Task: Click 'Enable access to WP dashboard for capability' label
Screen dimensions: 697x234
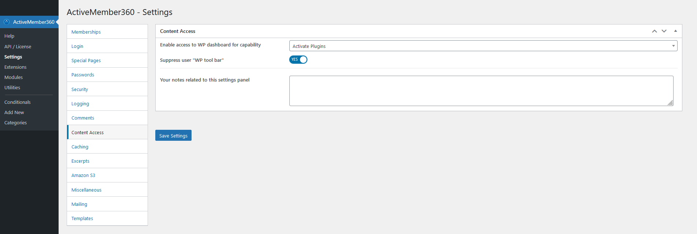Action: (210, 45)
